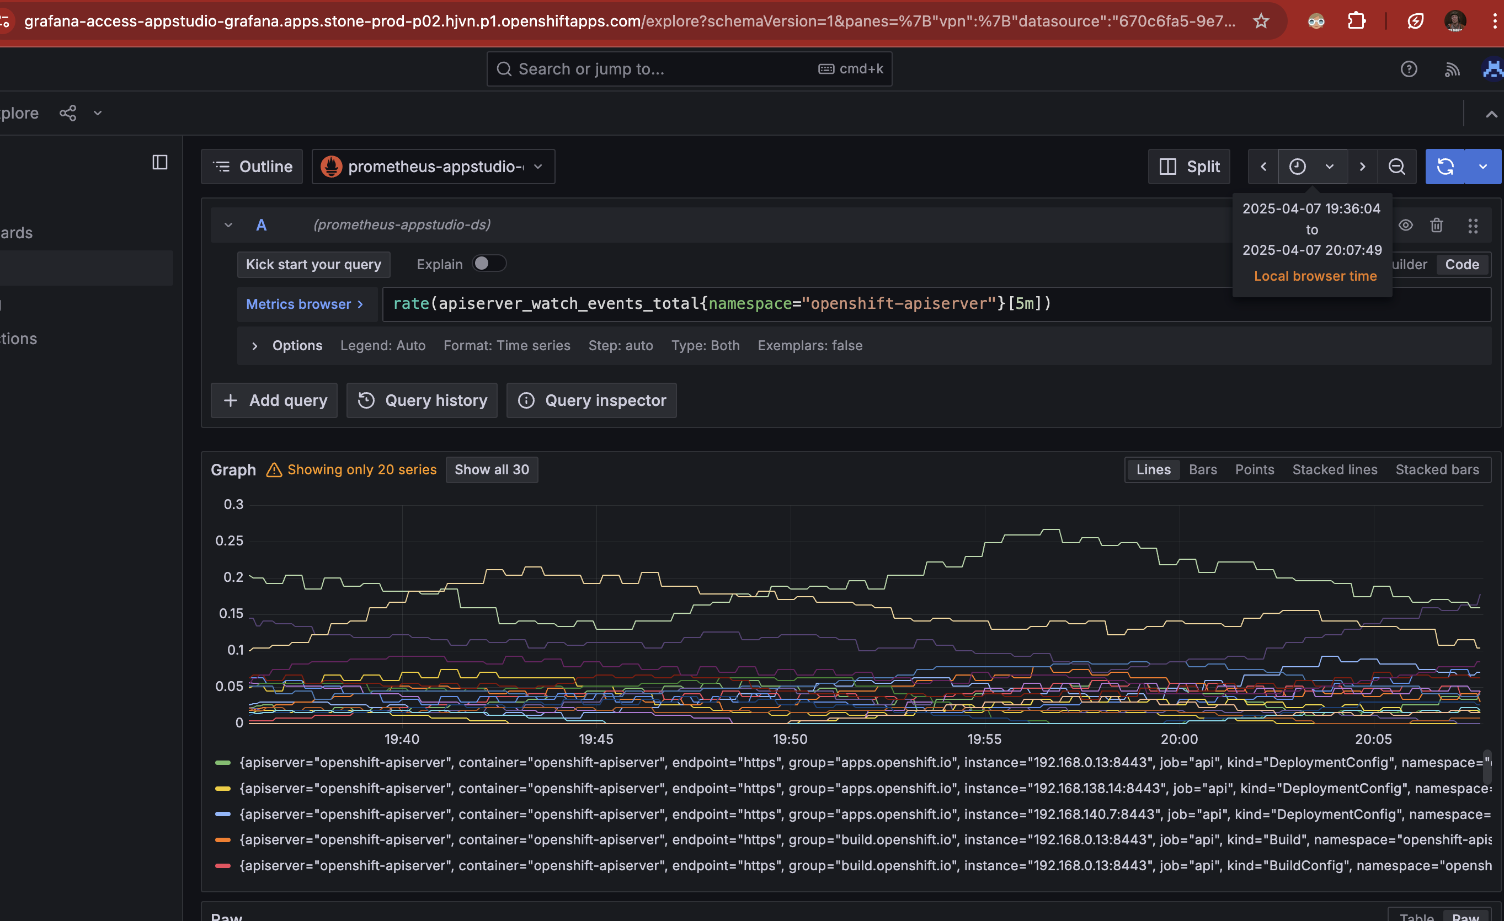
Task: Click the refresh query icon
Action: pos(1444,167)
